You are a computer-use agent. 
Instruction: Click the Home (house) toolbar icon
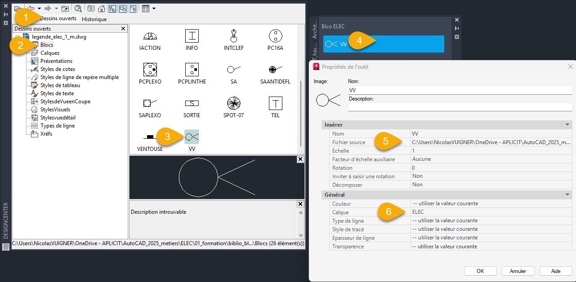102,8
